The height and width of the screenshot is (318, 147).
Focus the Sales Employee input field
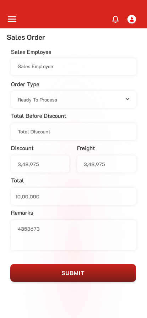click(x=74, y=67)
